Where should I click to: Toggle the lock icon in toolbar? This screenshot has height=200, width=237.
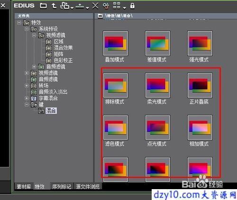tap(132, 6)
